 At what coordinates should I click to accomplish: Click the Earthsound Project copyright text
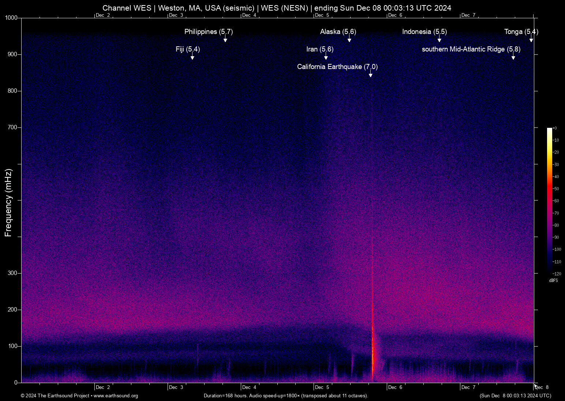79,396
